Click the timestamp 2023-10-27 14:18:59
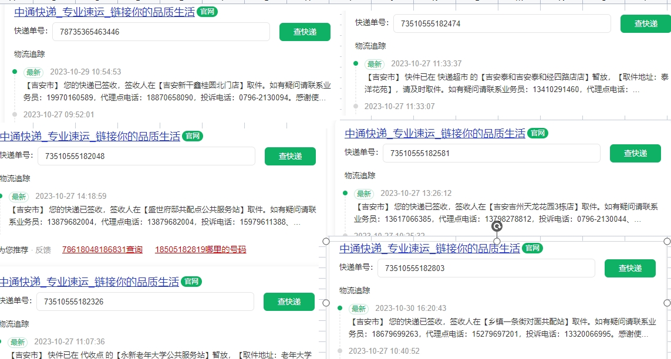This screenshot has width=671, height=359. (71, 196)
